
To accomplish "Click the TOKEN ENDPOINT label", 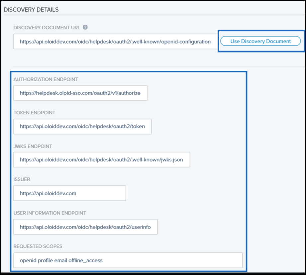I will point(34,113).
